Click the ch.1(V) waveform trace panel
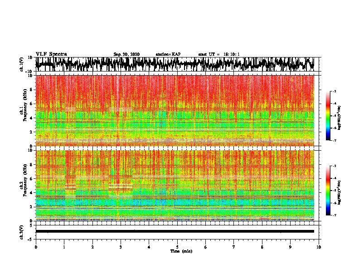 pos(177,64)
